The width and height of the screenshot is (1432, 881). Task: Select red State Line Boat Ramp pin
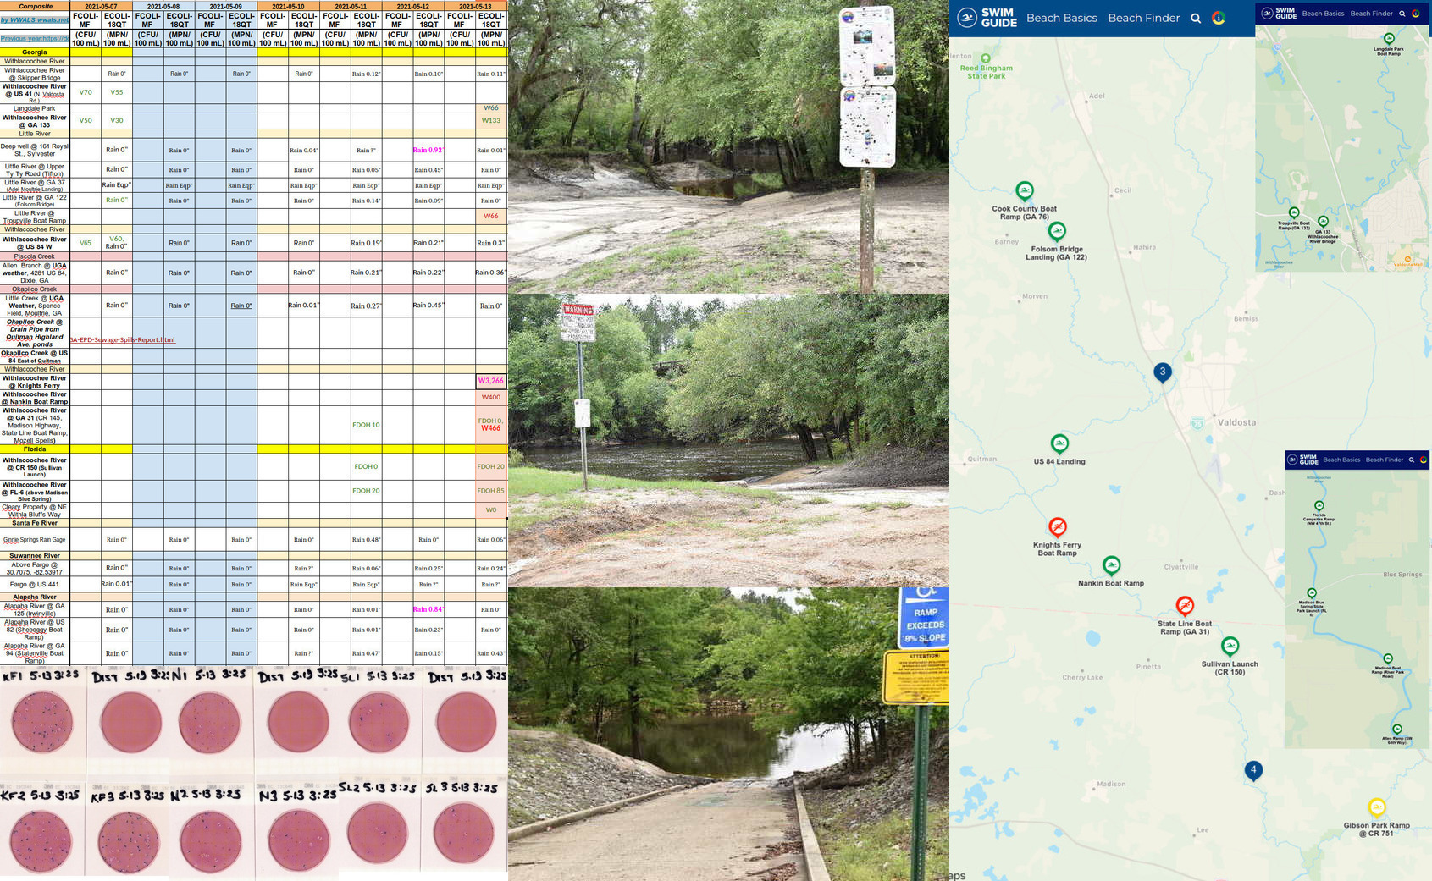tap(1185, 606)
